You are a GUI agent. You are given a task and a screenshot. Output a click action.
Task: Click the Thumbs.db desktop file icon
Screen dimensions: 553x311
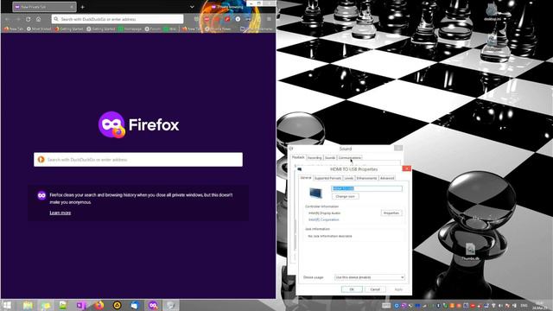point(470,251)
